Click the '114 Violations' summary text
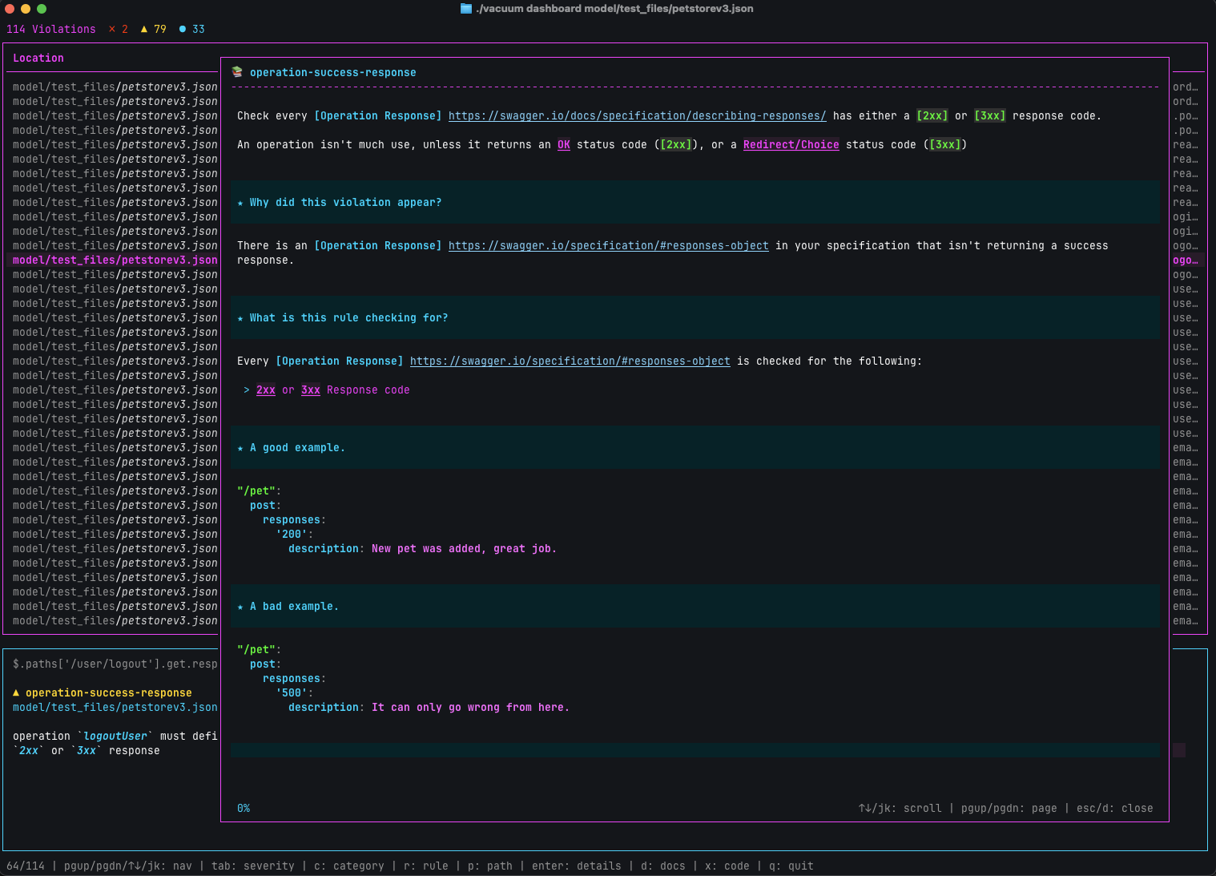 click(51, 29)
